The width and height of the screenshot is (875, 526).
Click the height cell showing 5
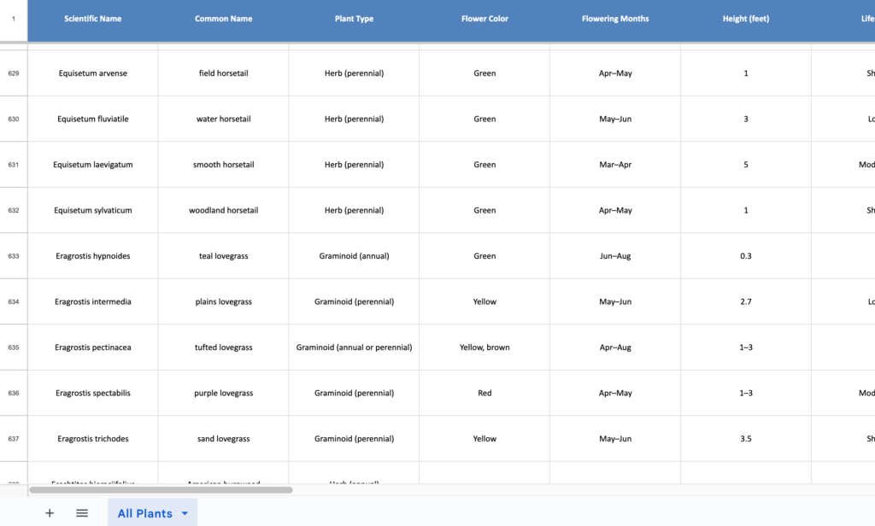(745, 165)
